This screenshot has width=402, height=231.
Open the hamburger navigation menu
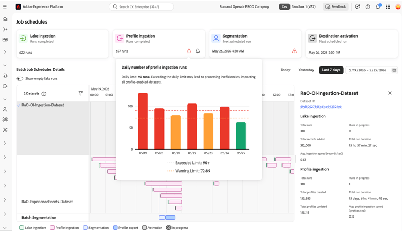[5, 6]
